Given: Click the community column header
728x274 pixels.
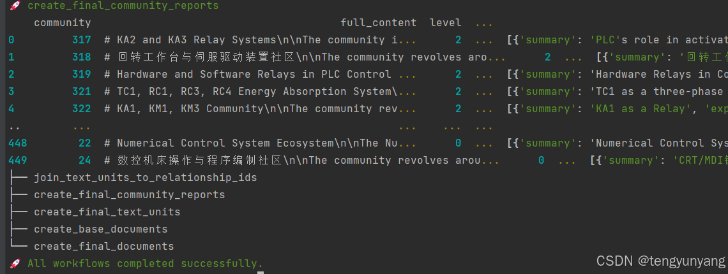Looking at the screenshot, I should click(62, 23).
